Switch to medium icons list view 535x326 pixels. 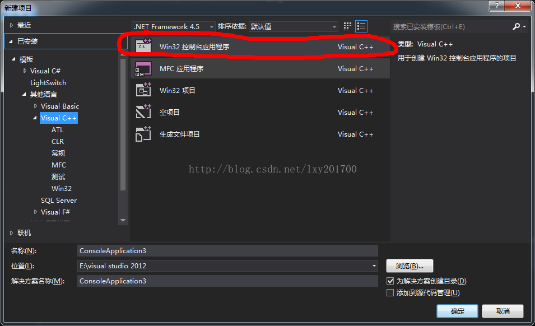[x=361, y=26]
